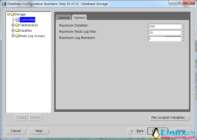Click the Maximum Log Members field
The height and width of the screenshot is (140, 197).
point(165,39)
